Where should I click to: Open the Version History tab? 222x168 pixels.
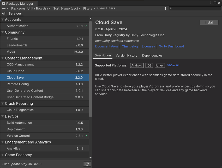[x=127, y=56]
